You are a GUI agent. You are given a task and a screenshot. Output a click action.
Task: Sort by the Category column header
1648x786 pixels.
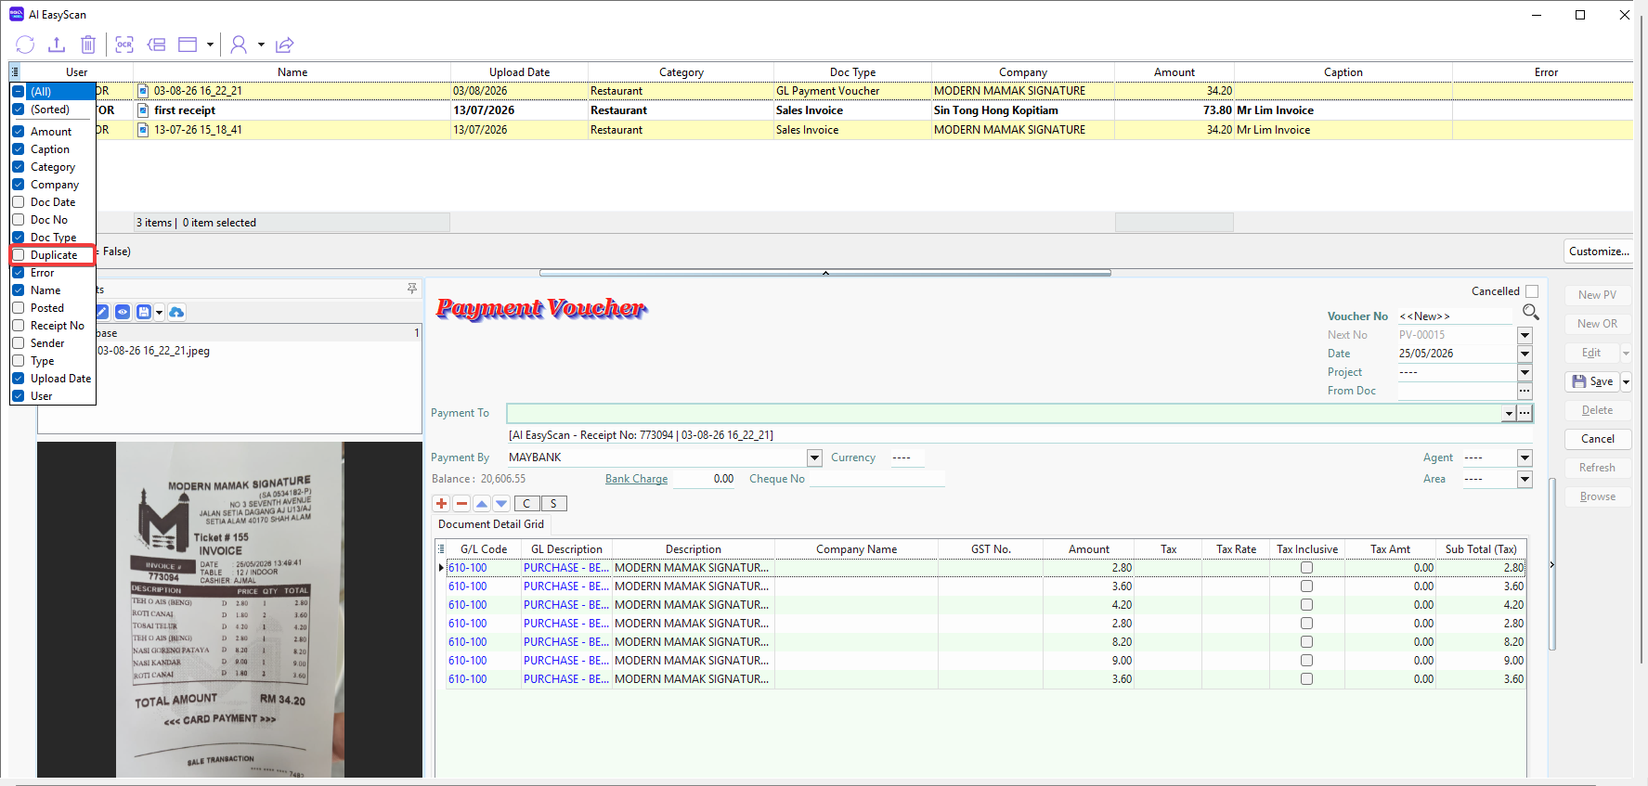click(681, 72)
